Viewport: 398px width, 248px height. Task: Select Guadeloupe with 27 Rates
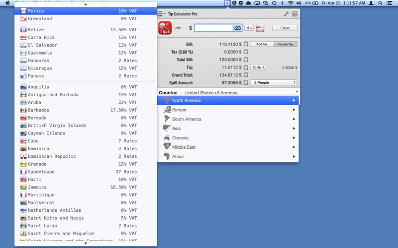[86, 172]
